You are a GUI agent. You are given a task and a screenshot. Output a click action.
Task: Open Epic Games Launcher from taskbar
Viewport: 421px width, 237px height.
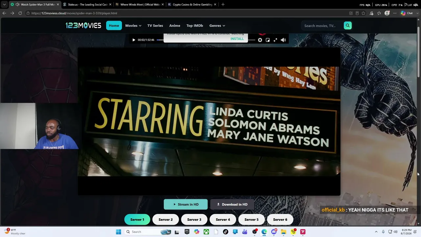click(187, 232)
